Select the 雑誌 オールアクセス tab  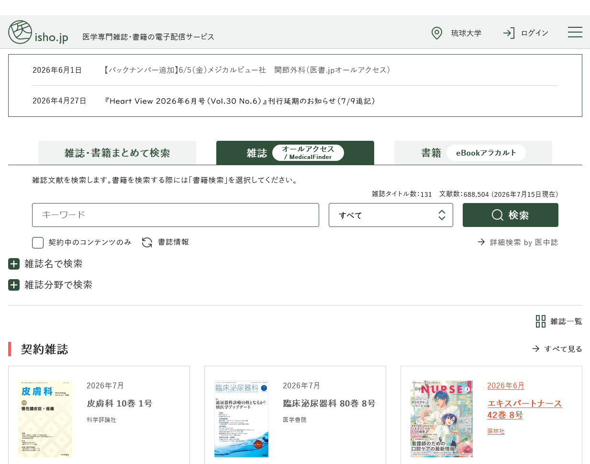pyautogui.click(x=295, y=153)
